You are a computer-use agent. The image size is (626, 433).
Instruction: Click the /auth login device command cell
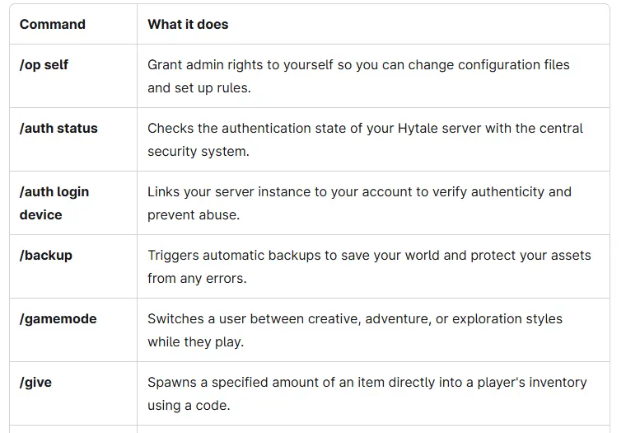(54, 203)
